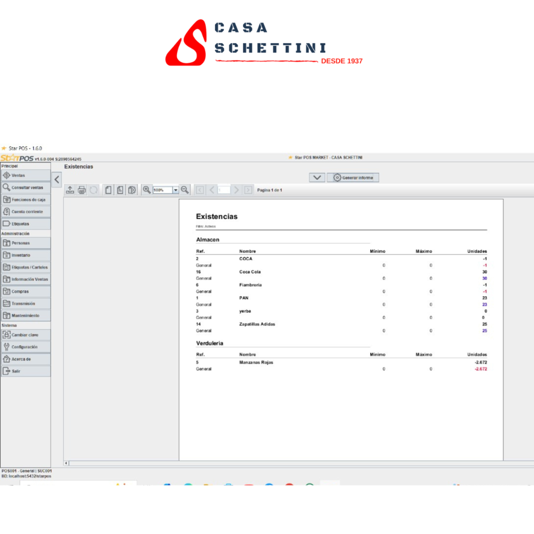Open the Mantenimiento section

[x=26, y=315]
